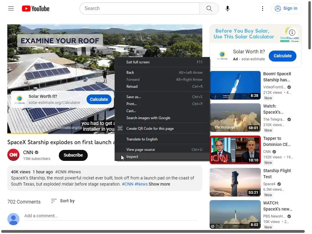312x234 pixels.
Task: Open Boom! SpaceX Starship video thumbnail
Action: [x=235, y=85]
